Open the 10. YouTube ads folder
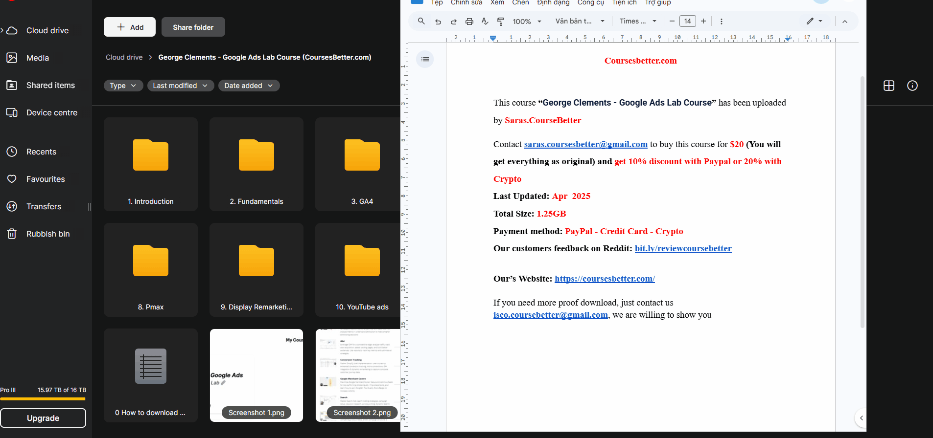The image size is (933, 438). point(358,270)
